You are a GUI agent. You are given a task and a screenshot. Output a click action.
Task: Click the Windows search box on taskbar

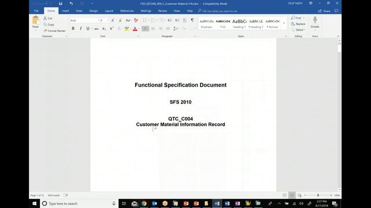pyautogui.click(x=79, y=203)
